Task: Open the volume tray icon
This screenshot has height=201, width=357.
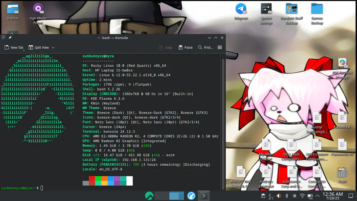Action: coord(279,196)
